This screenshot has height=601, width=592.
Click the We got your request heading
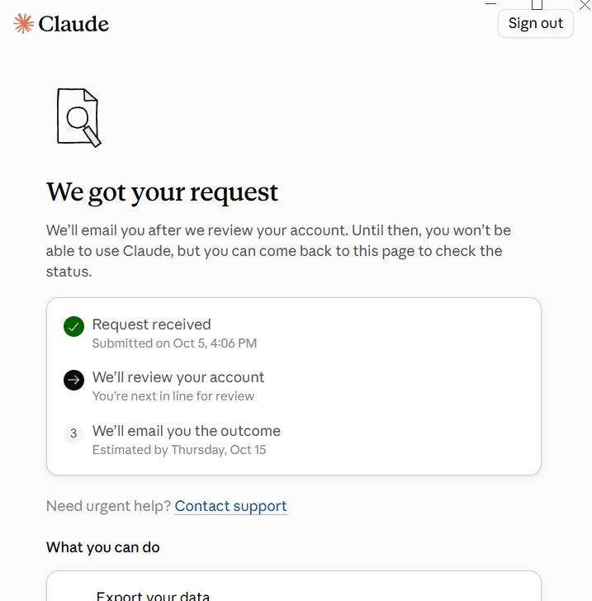tap(162, 192)
